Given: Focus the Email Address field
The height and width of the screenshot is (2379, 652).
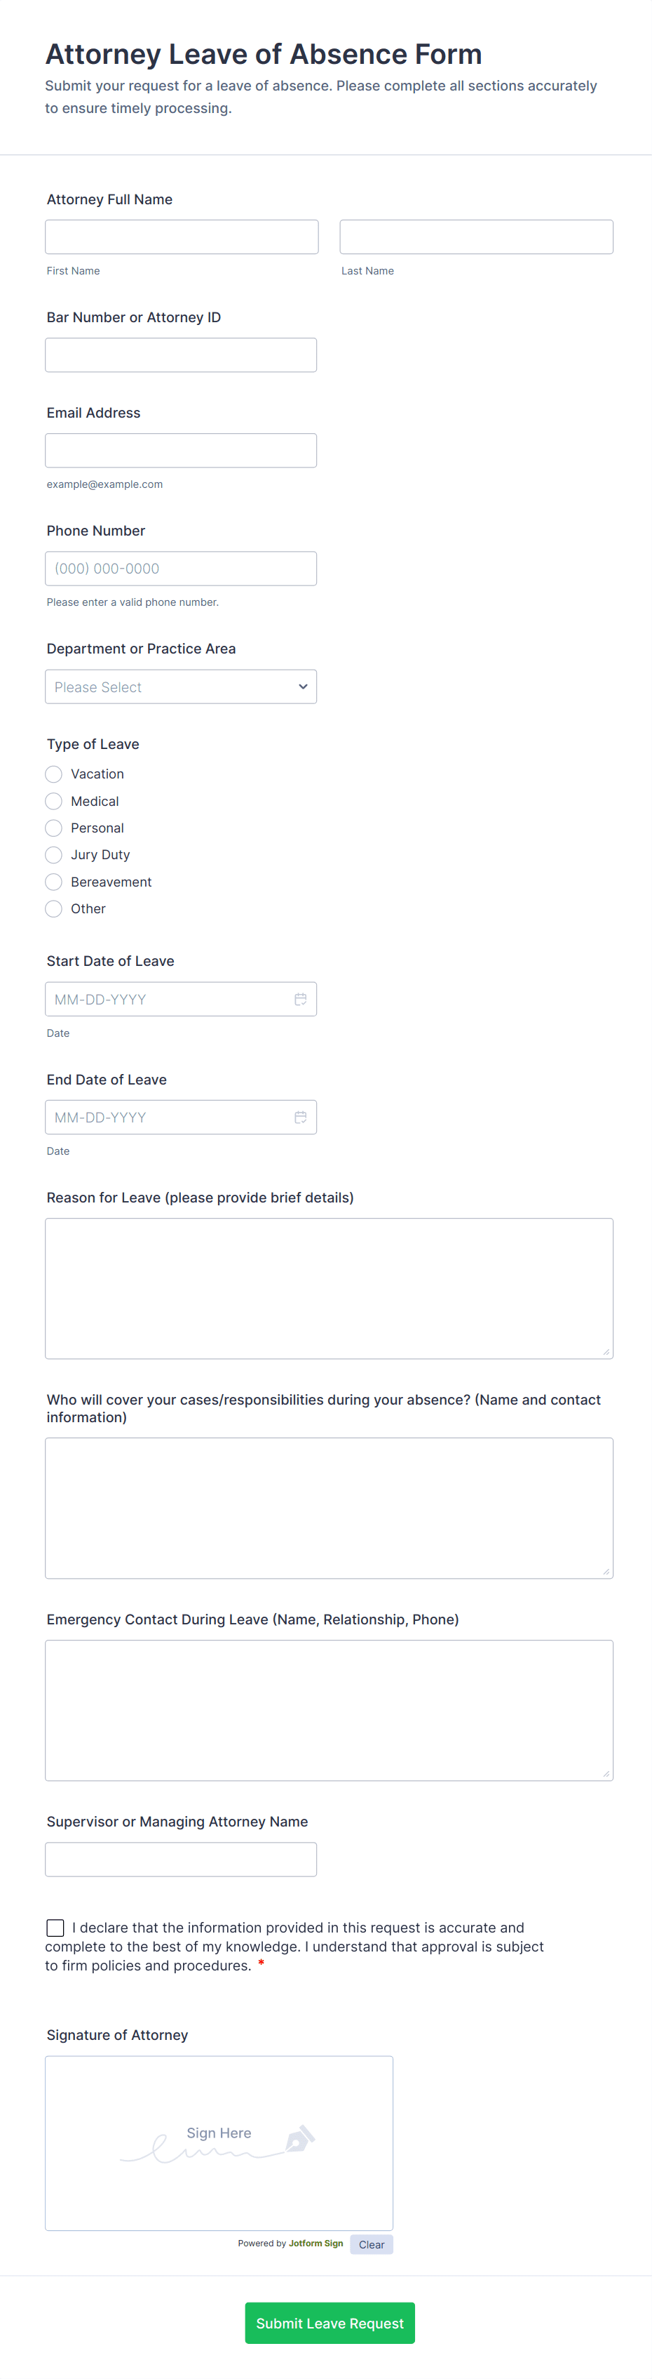Looking at the screenshot, I should pos(181,451).
